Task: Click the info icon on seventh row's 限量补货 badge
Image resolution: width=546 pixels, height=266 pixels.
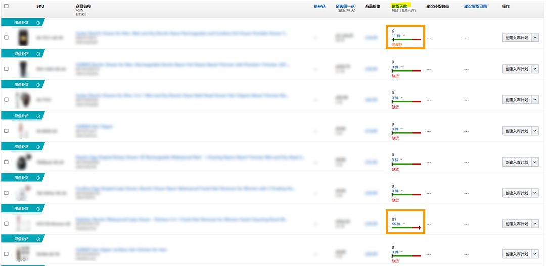Action: click(x=38, y=209)
